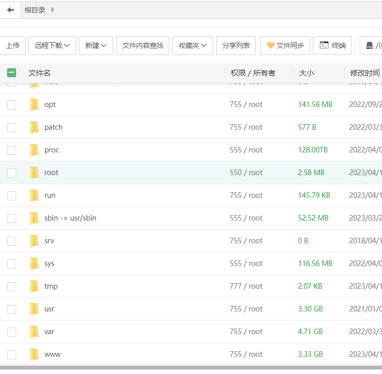This screenshot has width=382, height=374.
Task: Sort by 文件名 column header
Action: point(39,73)
